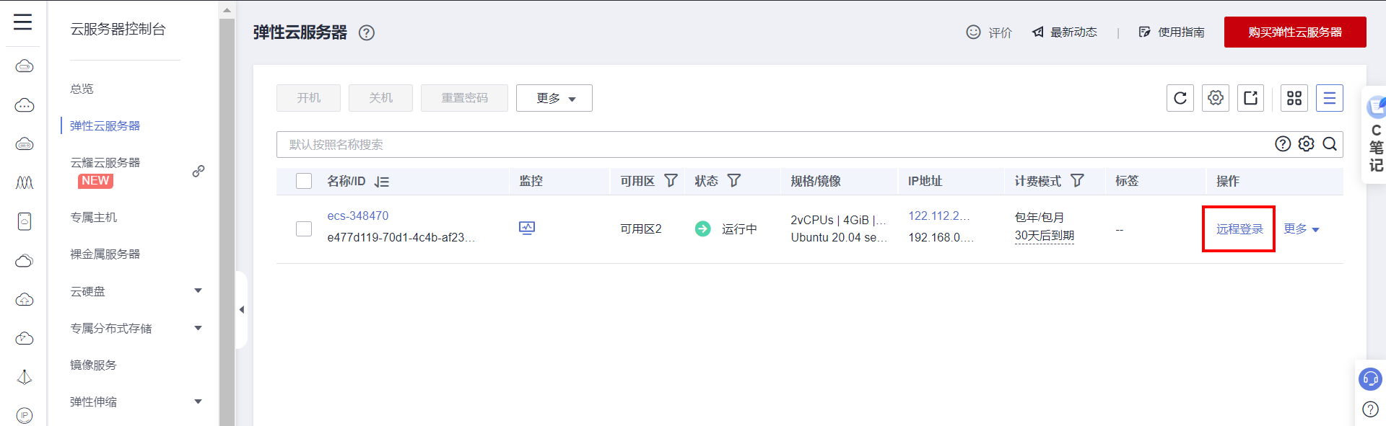
Task: Click the storage document icon in left rail
Action: pos(25,221)
